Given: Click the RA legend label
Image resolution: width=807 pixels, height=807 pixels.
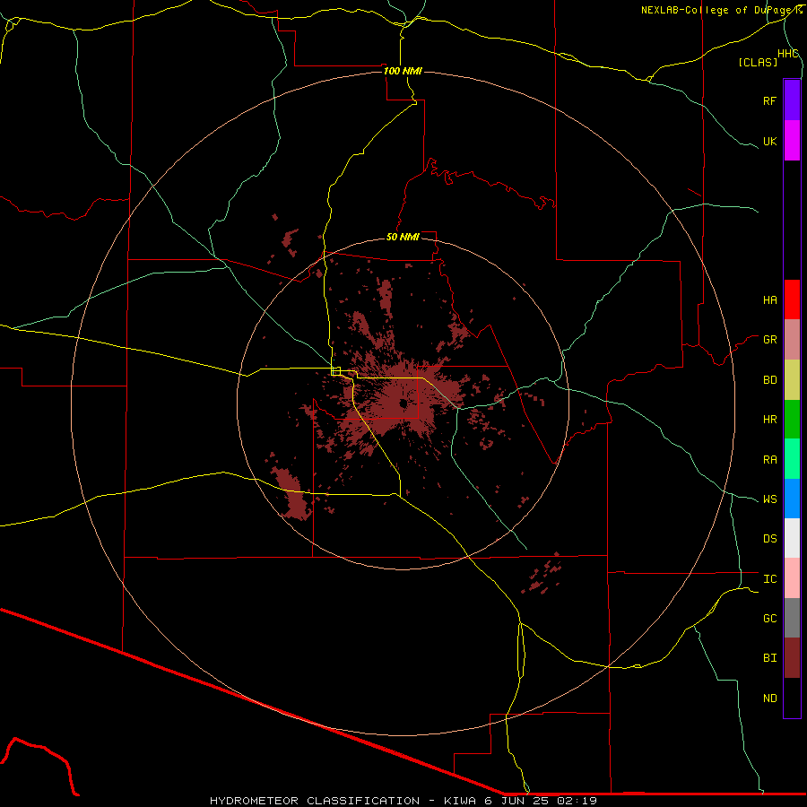Looking at the screenshot, I should 769,459.
